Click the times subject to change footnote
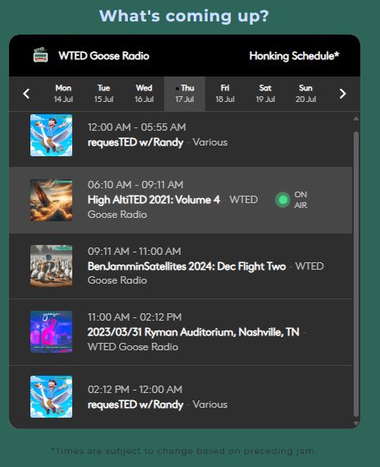380x467 pixels. (184, 451)
